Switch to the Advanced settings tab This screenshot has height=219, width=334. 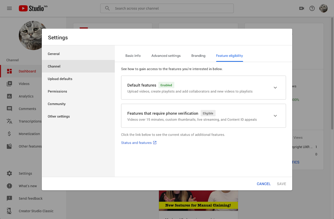(x=166, y=56)
